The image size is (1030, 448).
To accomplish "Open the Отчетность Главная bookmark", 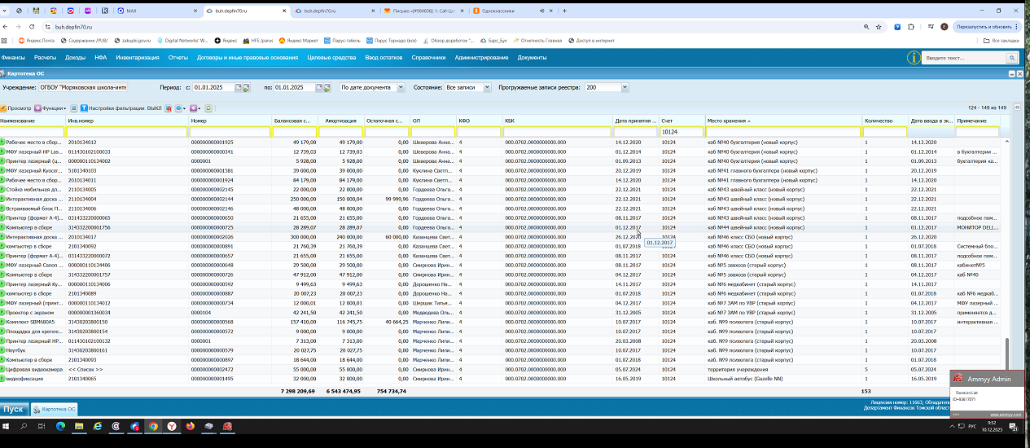I will click(537, 40).
